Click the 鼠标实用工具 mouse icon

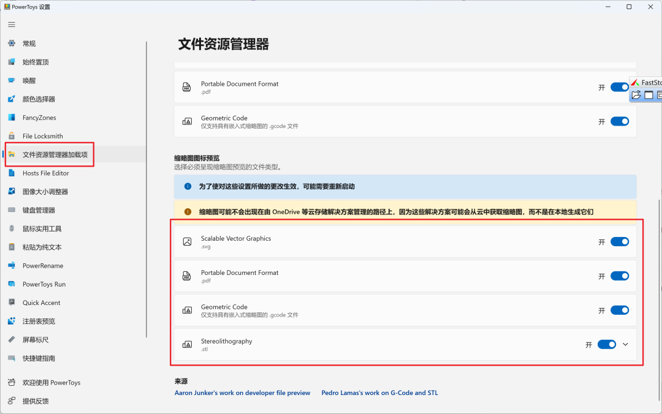[x=12, y=228]
